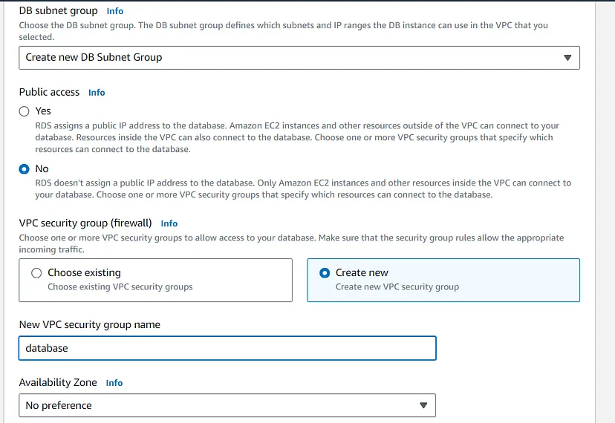Select the Create new radio button
Viewport: 615px width, 423px height.
point(324,273)
